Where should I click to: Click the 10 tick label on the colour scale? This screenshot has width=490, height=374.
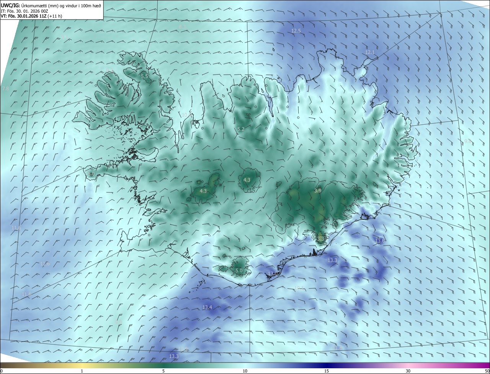pyautogui.click(x=245, y=371)
